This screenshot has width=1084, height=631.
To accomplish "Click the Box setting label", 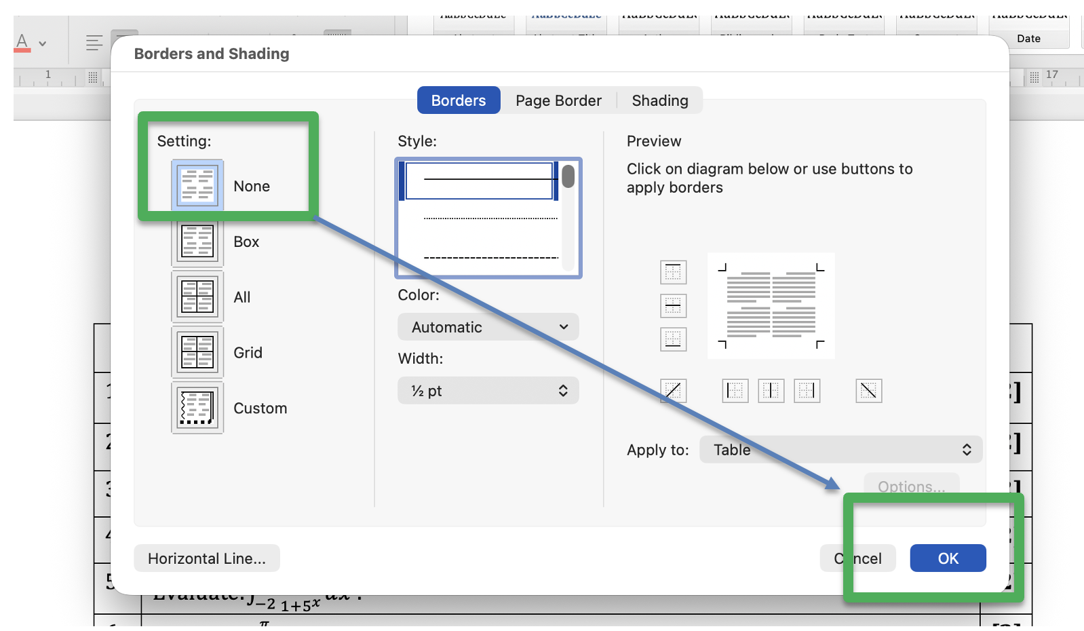I will click(246, 242).
